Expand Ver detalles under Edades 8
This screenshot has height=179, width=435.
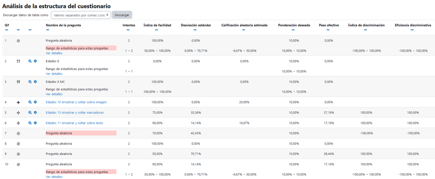click(54, 74)
